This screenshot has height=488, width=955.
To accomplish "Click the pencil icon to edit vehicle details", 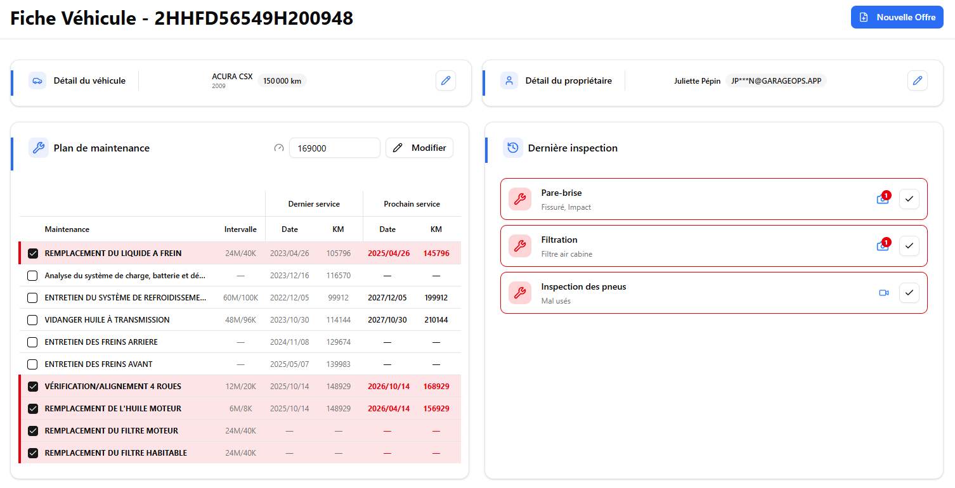I will tap(445, 80).
